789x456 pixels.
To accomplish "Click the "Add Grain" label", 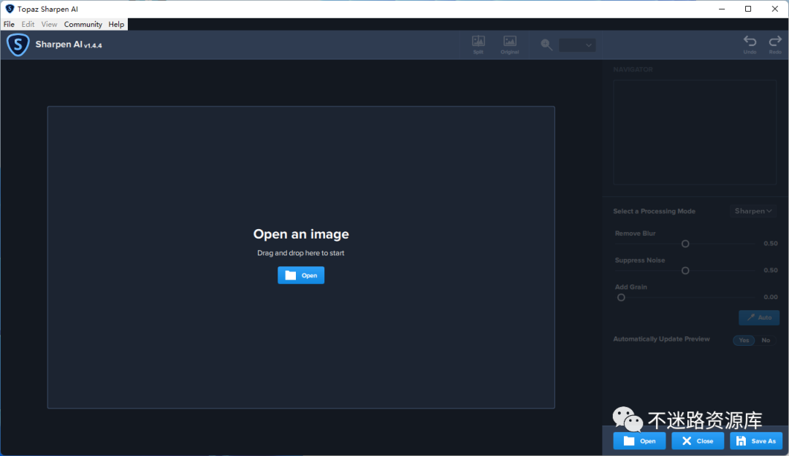I will (x=630, y=287).
